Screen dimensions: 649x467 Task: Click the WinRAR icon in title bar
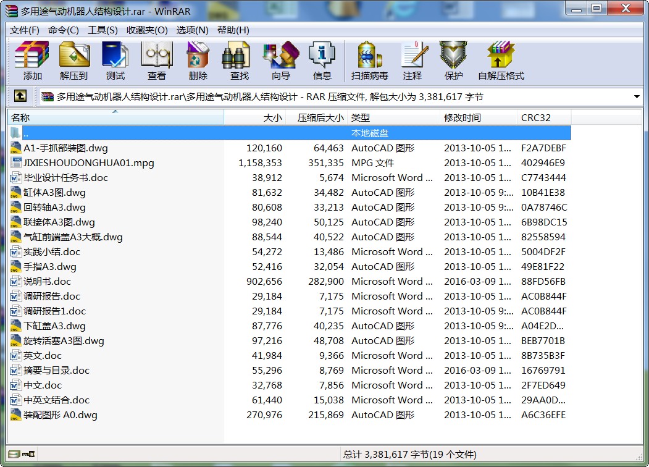(x=12, y=11)
